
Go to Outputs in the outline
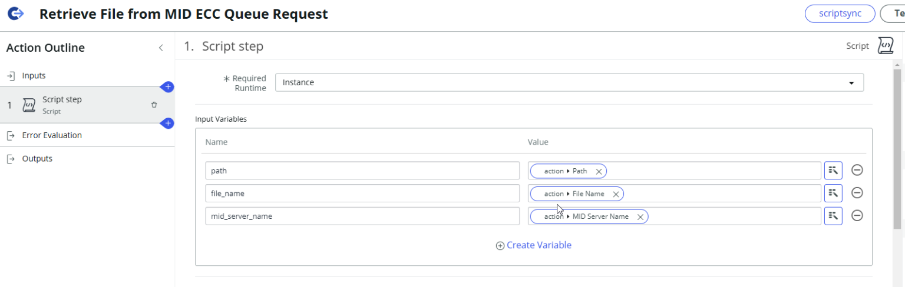(x=37, y=159)
